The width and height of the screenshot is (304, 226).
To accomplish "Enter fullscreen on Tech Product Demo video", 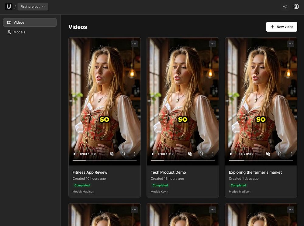I will point(201,154).
